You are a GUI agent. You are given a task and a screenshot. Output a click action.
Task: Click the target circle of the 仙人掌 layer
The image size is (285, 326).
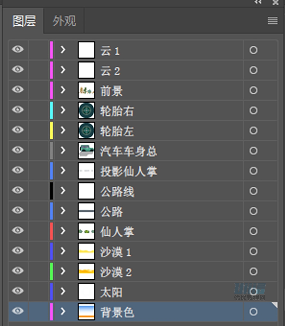(253, 231)
